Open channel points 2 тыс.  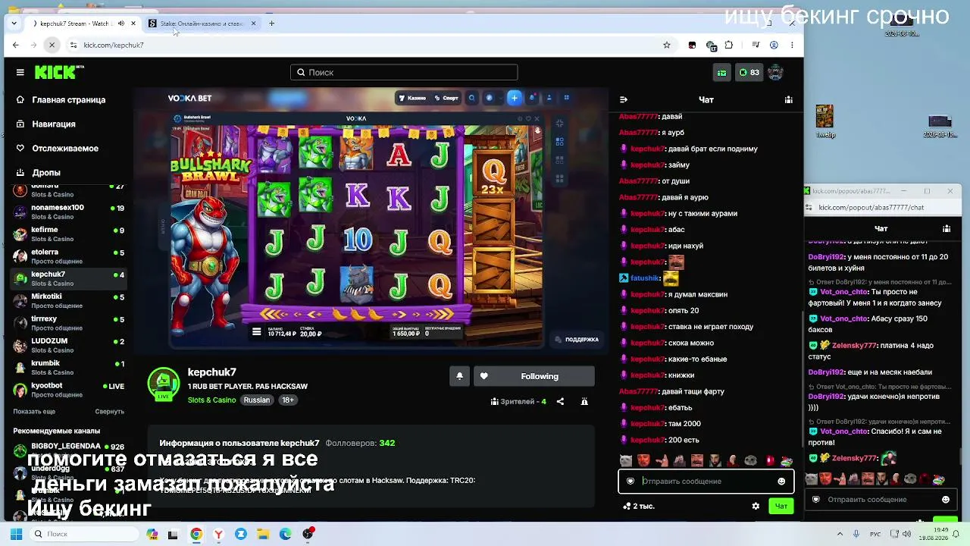638,506
